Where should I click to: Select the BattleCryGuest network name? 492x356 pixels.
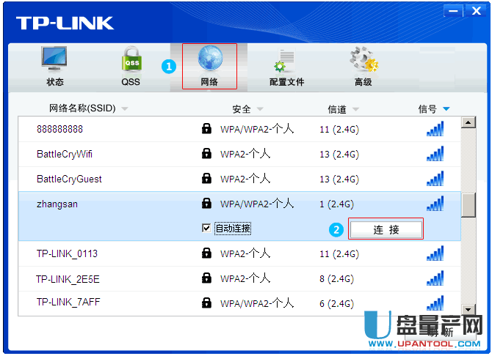click(69, 179)
